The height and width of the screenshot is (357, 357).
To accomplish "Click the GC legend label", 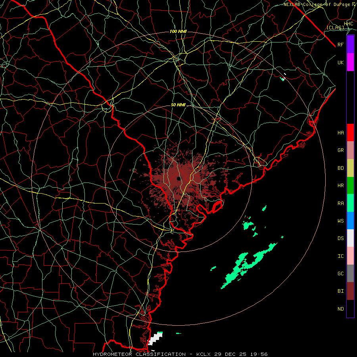I will click(x=341, y=274).
